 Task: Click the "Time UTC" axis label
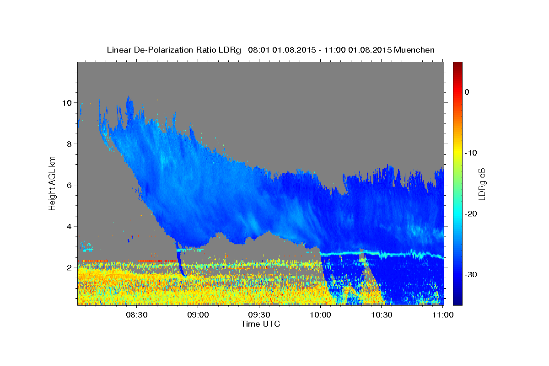(260, 324)
